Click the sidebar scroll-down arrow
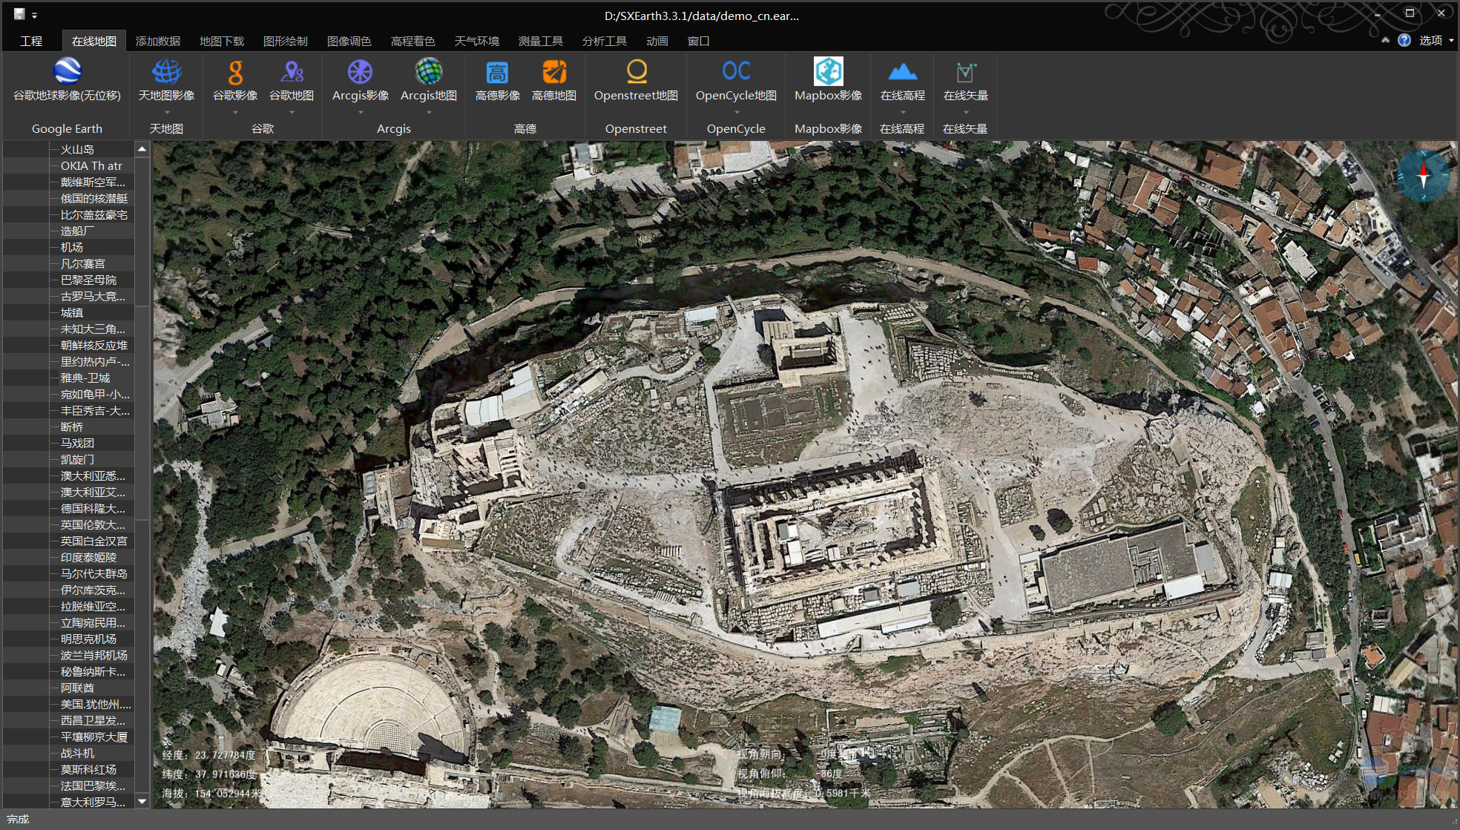 pyautogui.click(x=142, y=801)
